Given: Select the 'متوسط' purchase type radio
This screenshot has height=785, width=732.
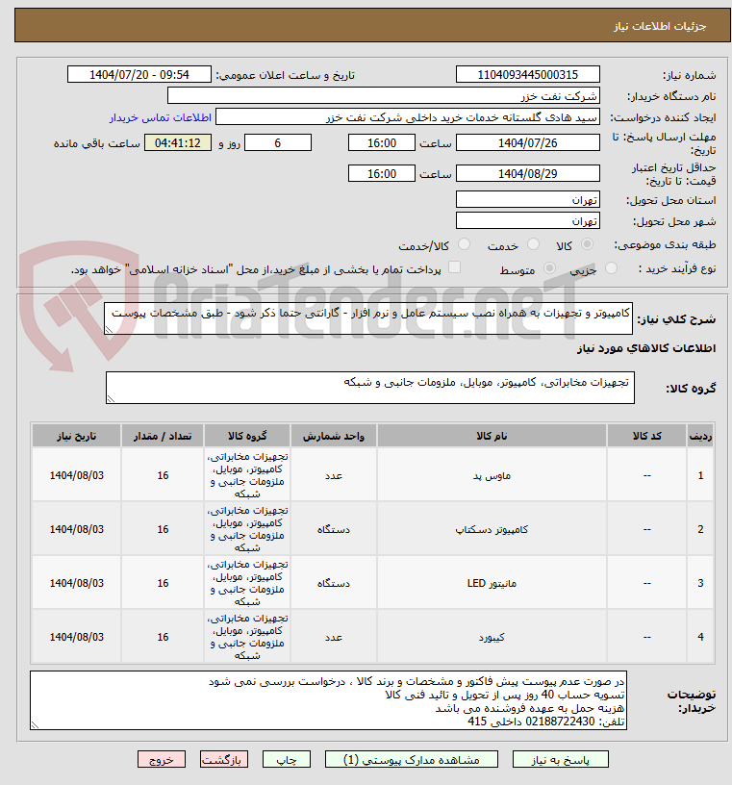Looking at the screenshot, I should click(x=549, y=268).
